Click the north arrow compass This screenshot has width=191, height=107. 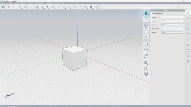coord(9,95)
